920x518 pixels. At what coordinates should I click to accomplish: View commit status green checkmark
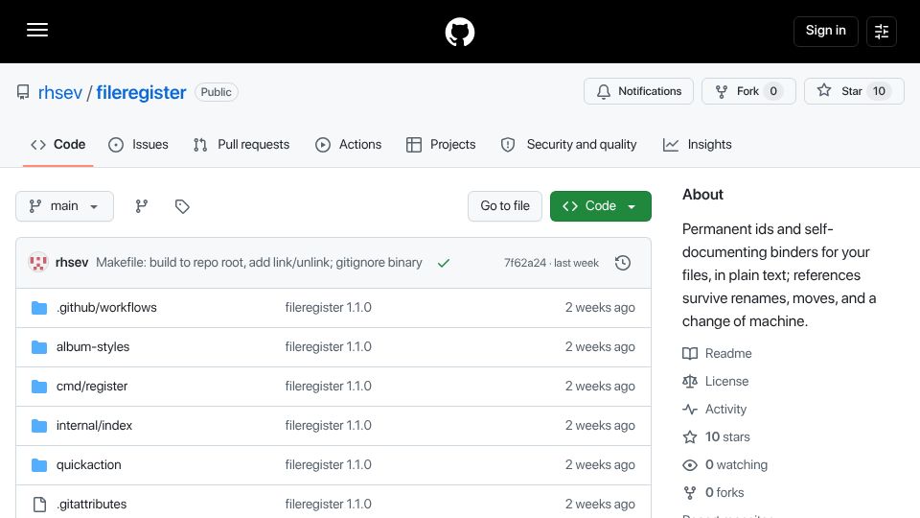(444, 263)
